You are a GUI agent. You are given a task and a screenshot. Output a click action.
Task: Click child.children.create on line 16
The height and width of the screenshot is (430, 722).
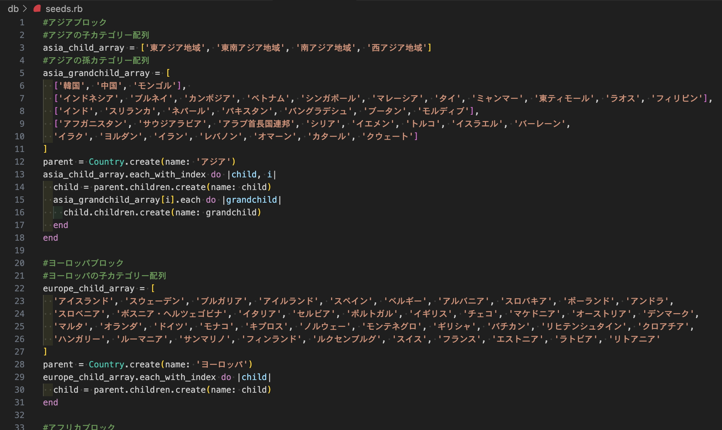[x=117, y=213]
